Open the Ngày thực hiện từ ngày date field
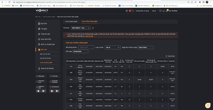 pyautogui.click(x=146, y=47)
